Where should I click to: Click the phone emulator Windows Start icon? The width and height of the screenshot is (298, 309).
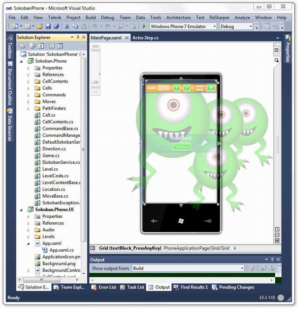point(181,221)
